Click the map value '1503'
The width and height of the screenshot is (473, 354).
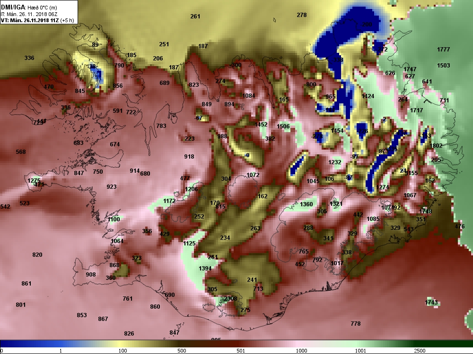(444, 65)
